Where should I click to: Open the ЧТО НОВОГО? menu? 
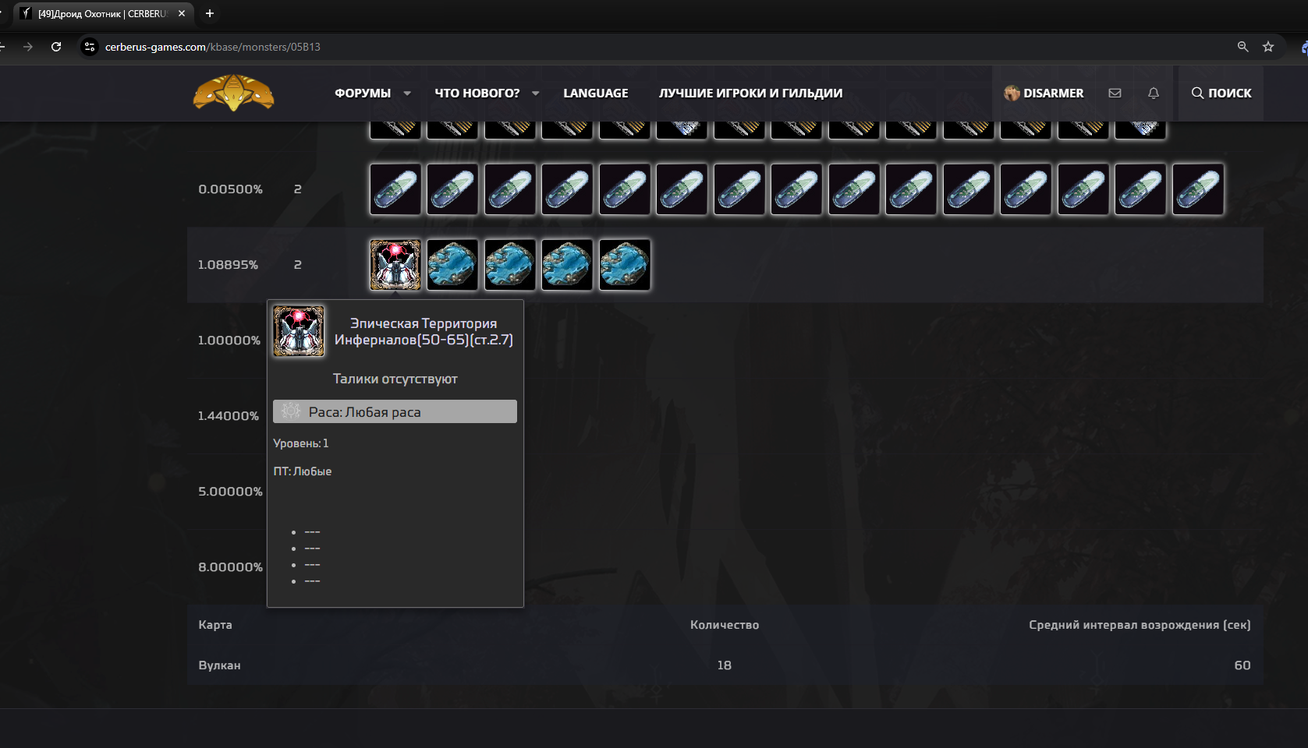point(477,93)
